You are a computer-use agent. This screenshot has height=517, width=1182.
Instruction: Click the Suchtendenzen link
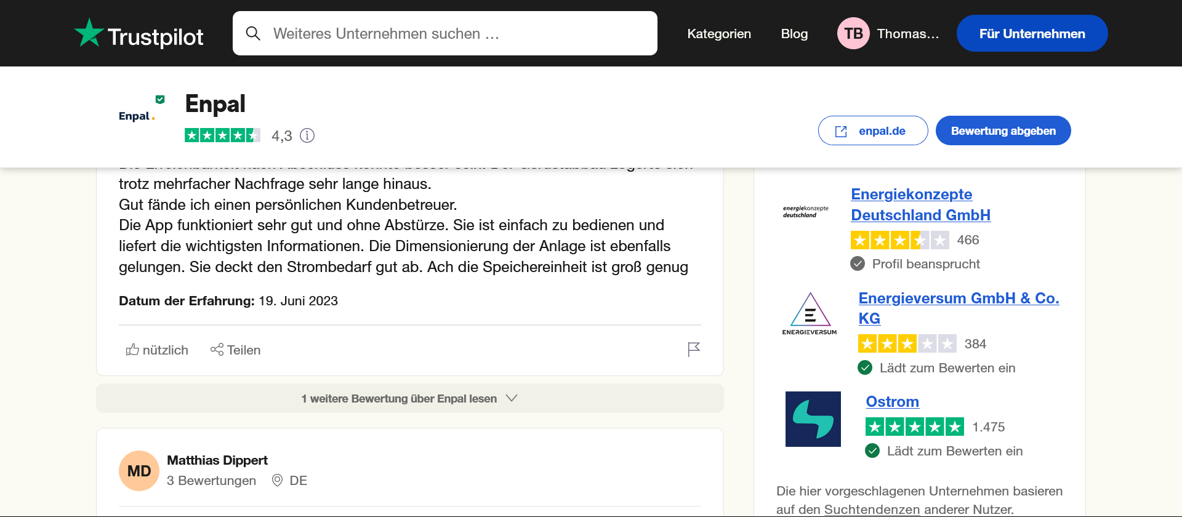click(x=872, y=509)
